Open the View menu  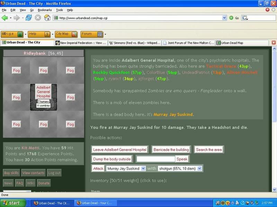[23, 10]
